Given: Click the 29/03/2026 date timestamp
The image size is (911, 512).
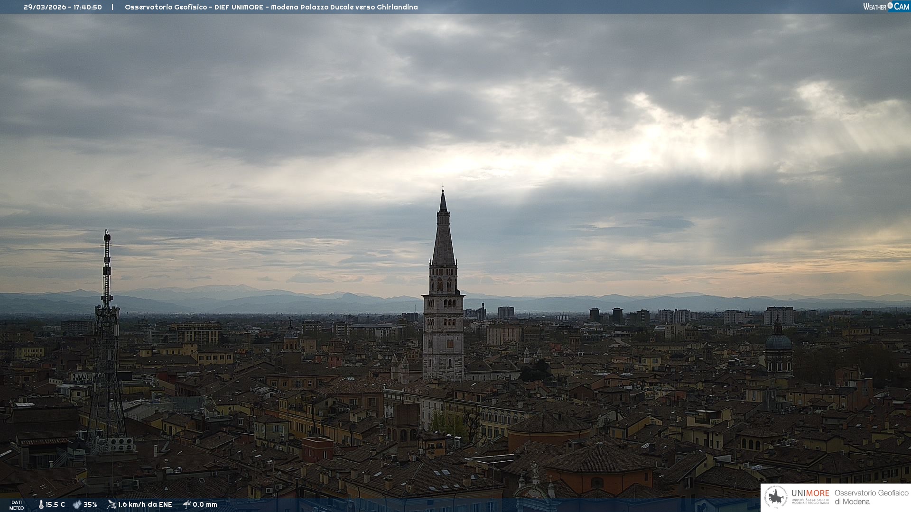Looking at the screenshot, I should coord(45,7).
